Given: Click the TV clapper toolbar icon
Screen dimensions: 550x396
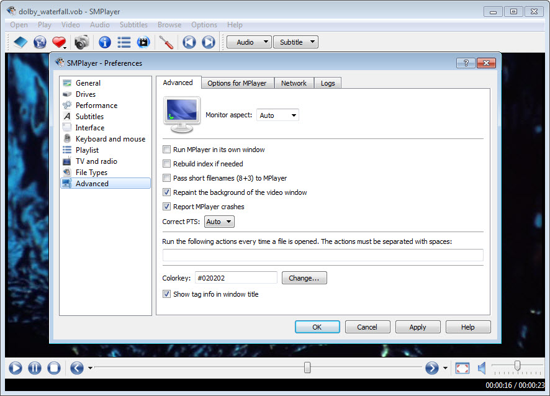Looking at the screenshot, I should pyautogui.click(x=143, y=42).
